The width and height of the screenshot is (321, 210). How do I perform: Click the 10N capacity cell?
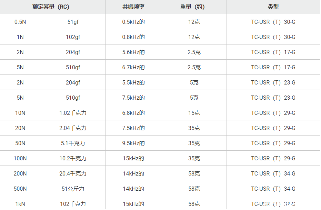click(x=20, y=113)
